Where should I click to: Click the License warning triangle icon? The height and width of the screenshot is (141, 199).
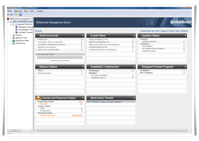point(38,98)
